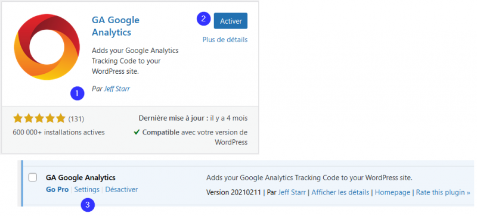Click the green Compatible checkmark icon
Viewport: 477px width, 216px height.
(137, 133)
